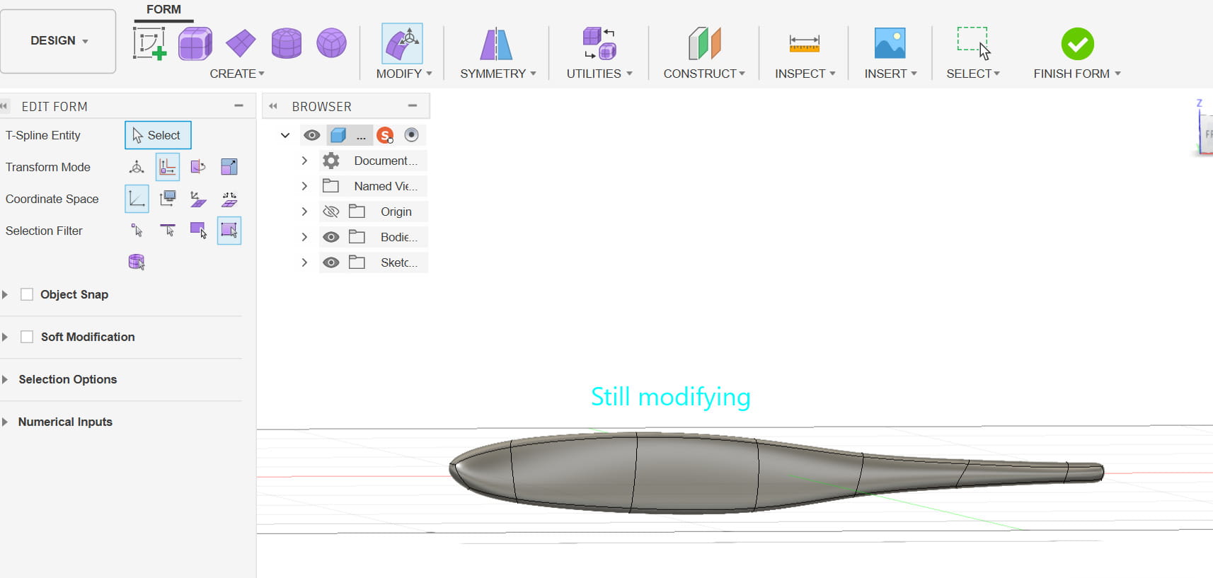
Task: Collapse the EDIT FORM panel with double arrows
Action: click(4, 106)
